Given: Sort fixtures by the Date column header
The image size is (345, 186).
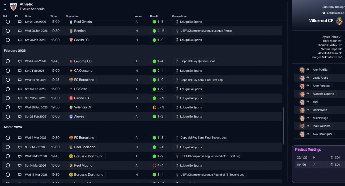Looking at the screenshot, I should 28,16.
